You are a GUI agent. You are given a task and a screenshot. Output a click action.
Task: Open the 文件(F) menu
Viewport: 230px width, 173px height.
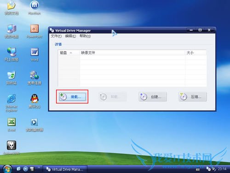click(x=56, y=36)
